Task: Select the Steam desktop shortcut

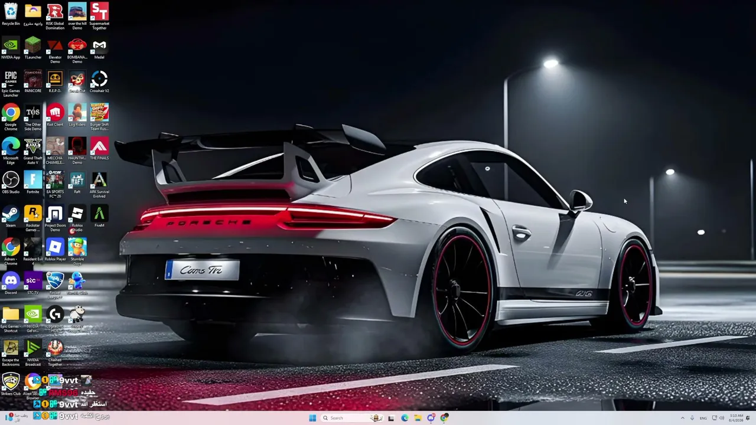Action: click(x=11, y=217)
